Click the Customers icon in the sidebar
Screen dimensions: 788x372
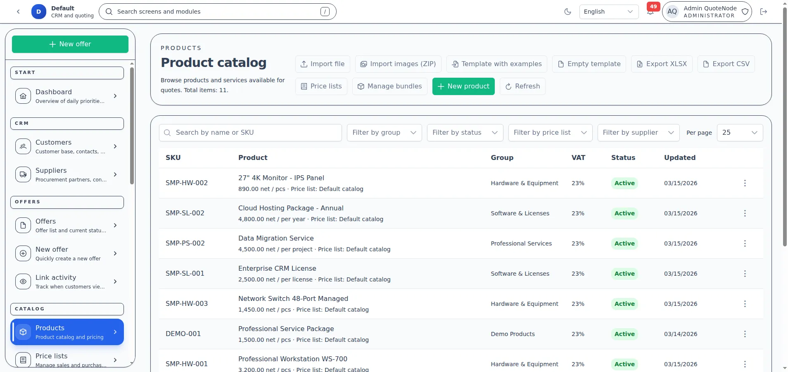tap(23, 146)
